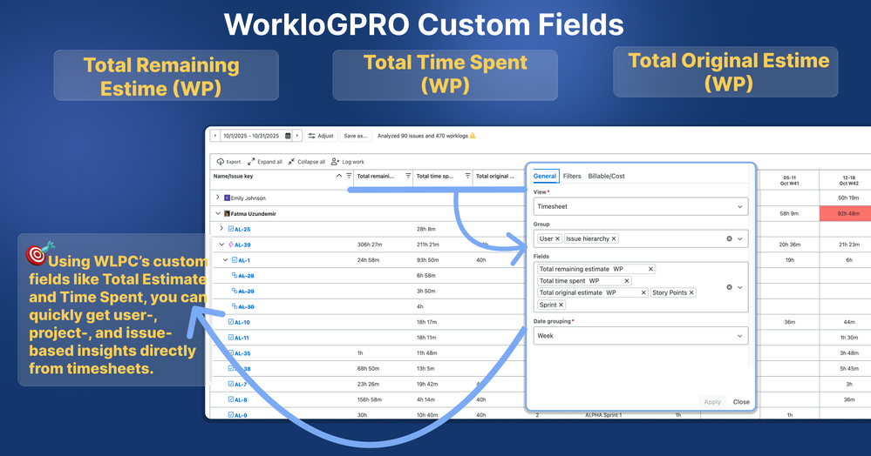Remove Total original estimate WP field tag
This screenshot has width=871, height=456.
tap(643, 292)
